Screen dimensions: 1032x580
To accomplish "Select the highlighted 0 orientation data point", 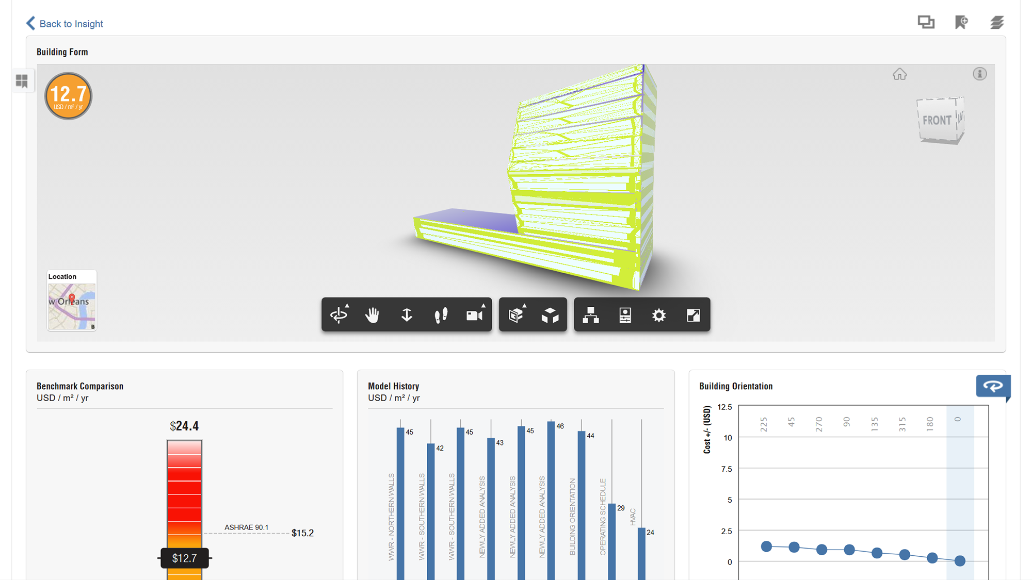I will pyautogui.click(x=960, y=560).
